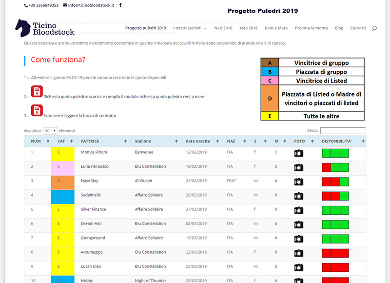Click the name Monica Riboni
Viewport: 390px width, 283px height.
(94, 152)
